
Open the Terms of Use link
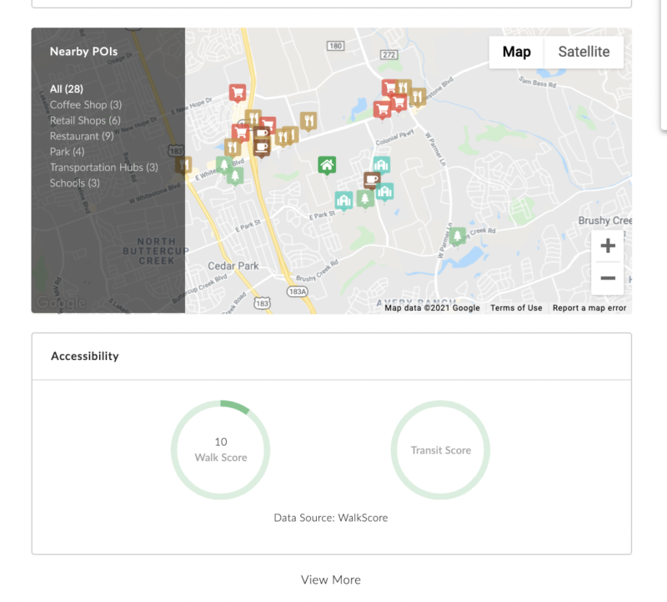pyautogui.click(x=518, y=307)
